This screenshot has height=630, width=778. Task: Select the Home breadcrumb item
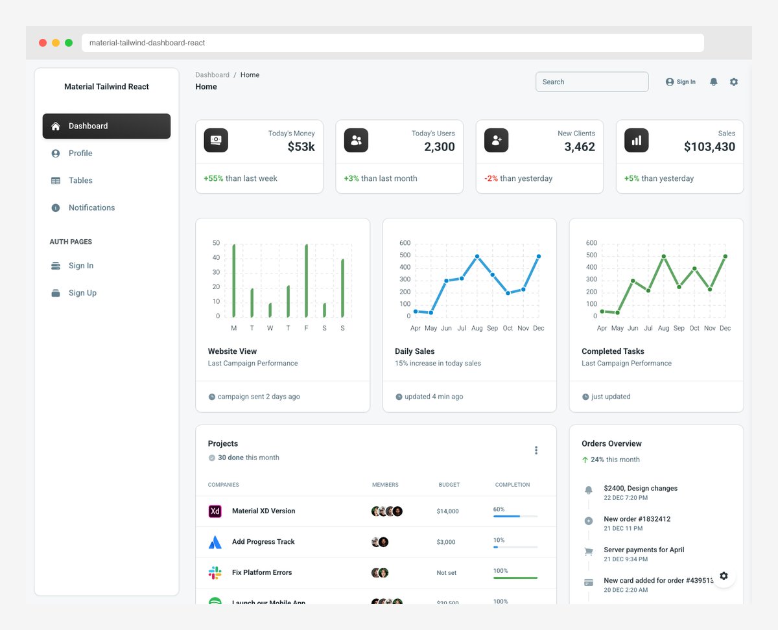tap(250, 75)
